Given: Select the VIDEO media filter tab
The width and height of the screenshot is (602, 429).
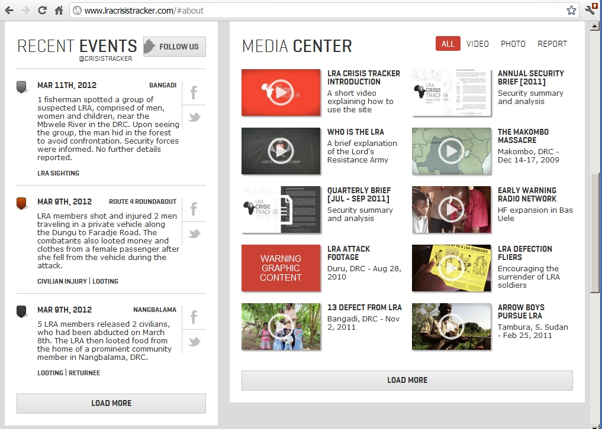Looking at the screenshot, I should [x=477, y=44].
